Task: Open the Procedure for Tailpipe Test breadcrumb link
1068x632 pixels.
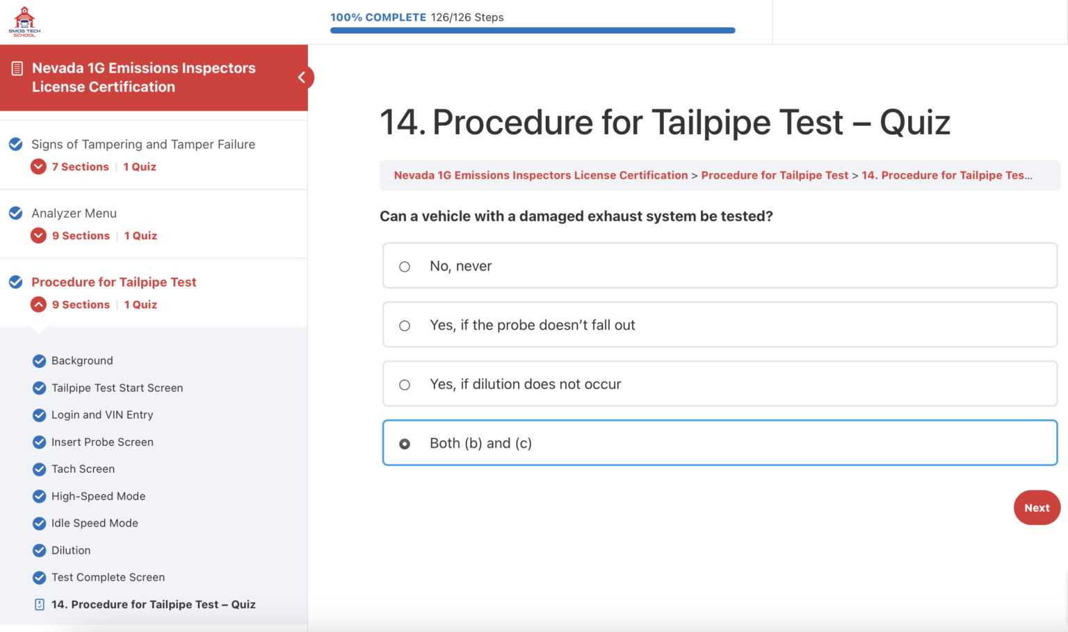Action: 775,175
